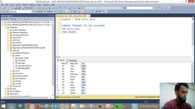Collapse the CREATE TRIGGER code block

click(x=61, y=25)
